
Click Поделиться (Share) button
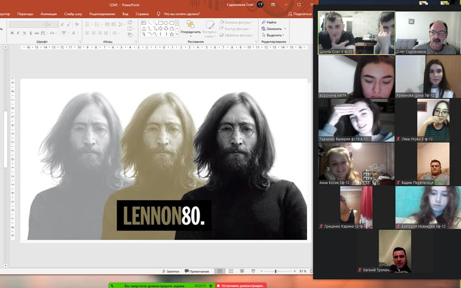299,14
